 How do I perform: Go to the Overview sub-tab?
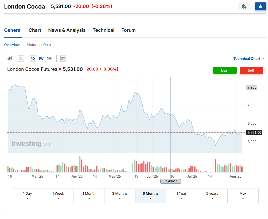tap(12, 45)
